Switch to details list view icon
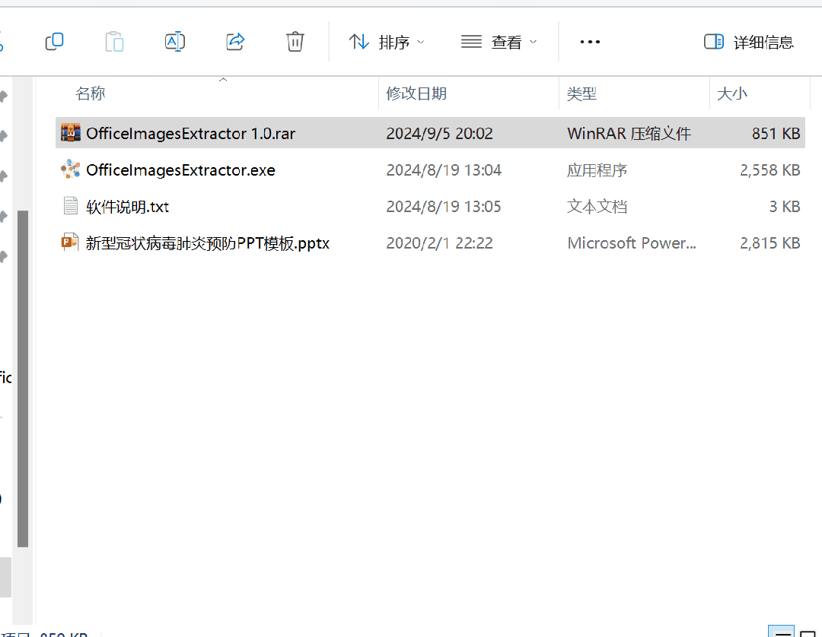The width and height of the screenshot is (822, 637). pyautogui.click(x=781, y=631)
